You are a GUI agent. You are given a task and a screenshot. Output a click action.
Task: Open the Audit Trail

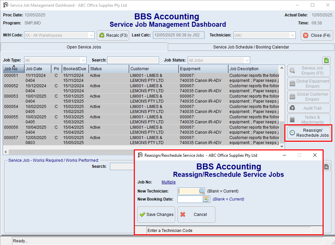309,108
